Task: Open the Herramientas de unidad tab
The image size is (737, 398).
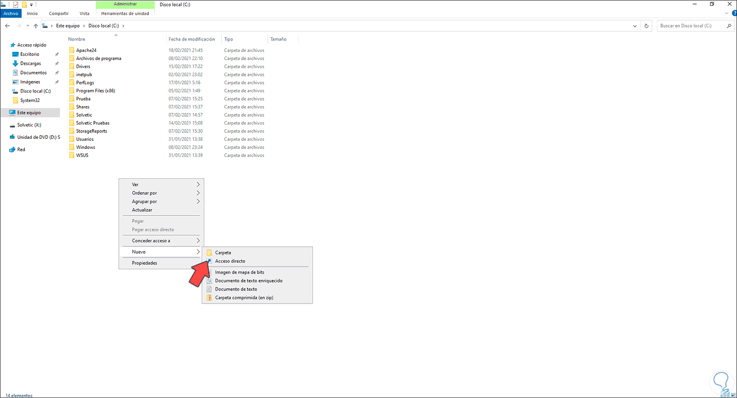Action: 125,13
